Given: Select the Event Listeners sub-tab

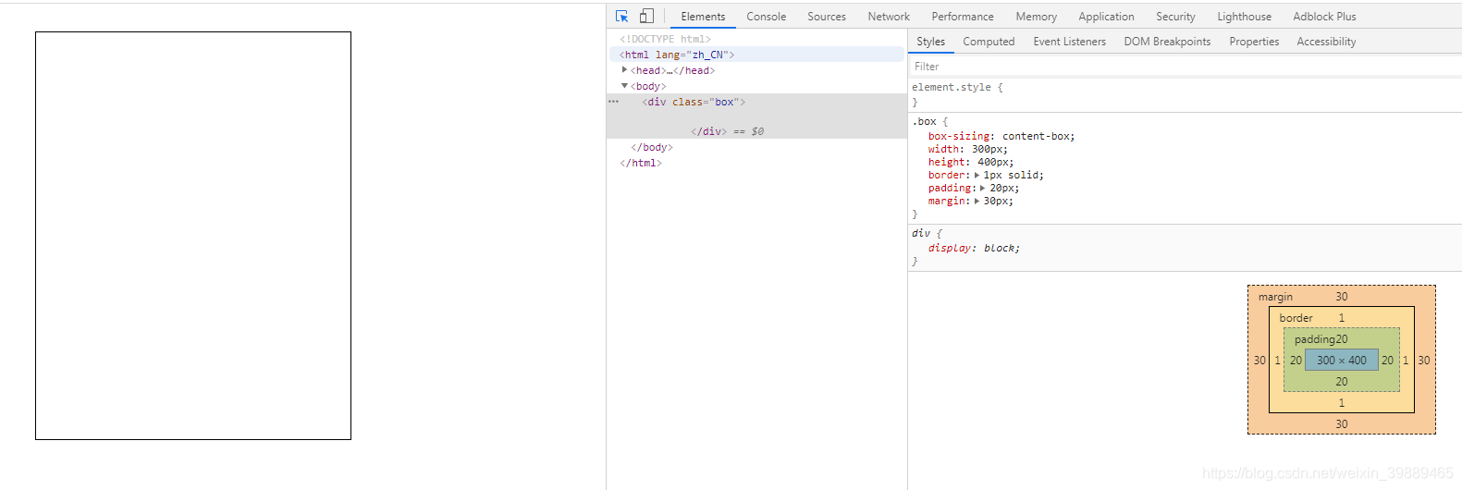Looking at the screenshot, I should pos(1069,42).
